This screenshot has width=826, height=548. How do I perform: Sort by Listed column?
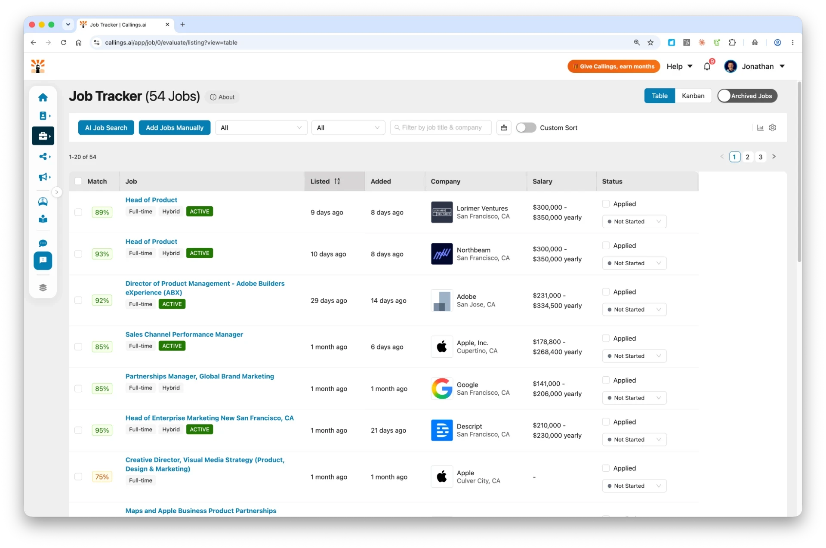335,182
